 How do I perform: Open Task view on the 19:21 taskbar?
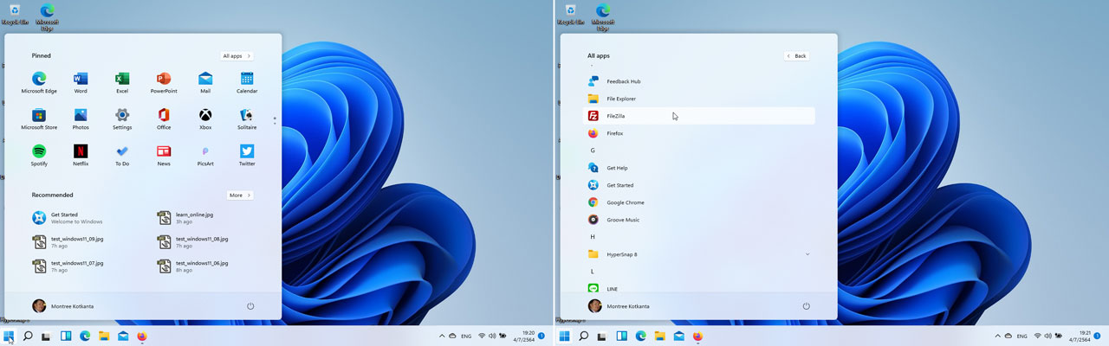(x=603, y=336)
